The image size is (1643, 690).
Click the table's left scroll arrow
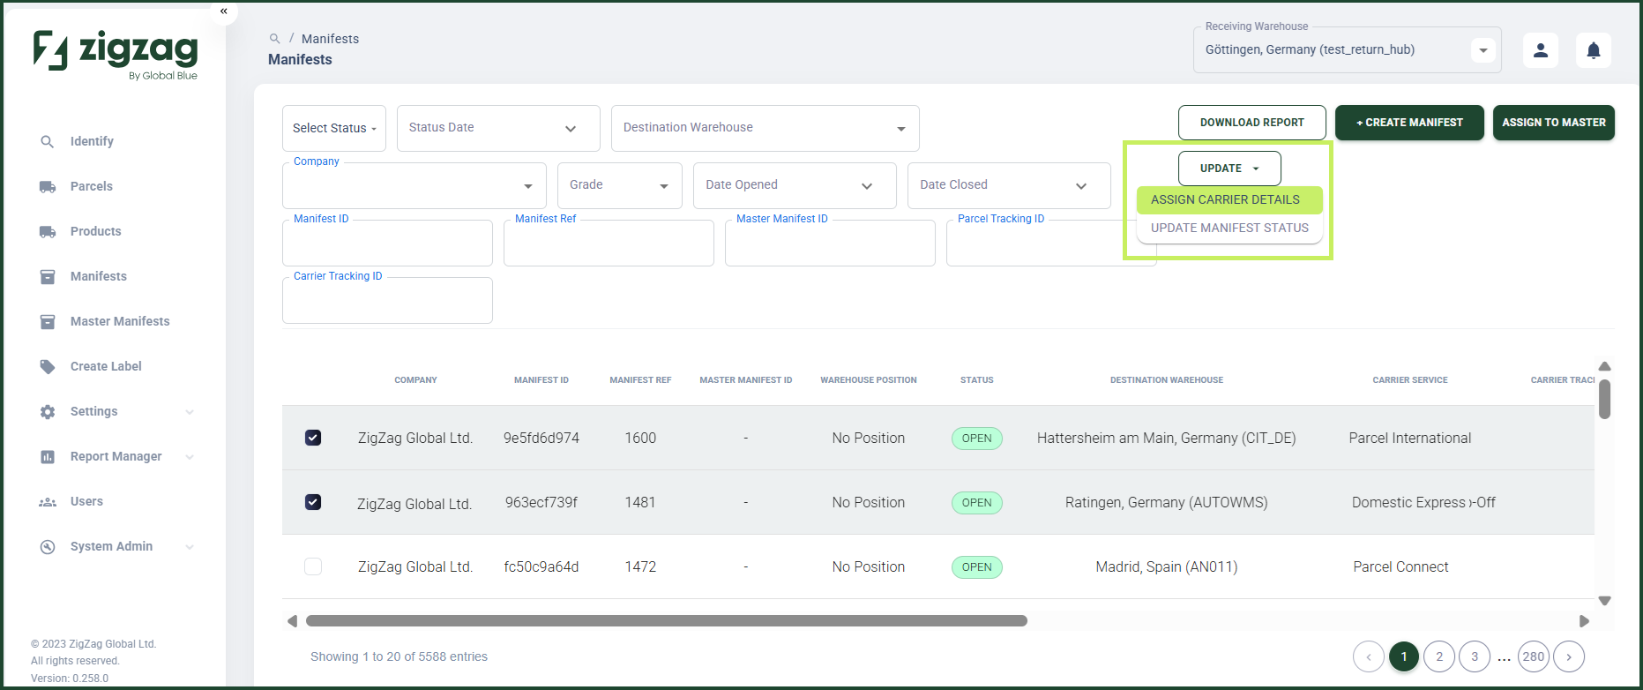pos(292,621)
